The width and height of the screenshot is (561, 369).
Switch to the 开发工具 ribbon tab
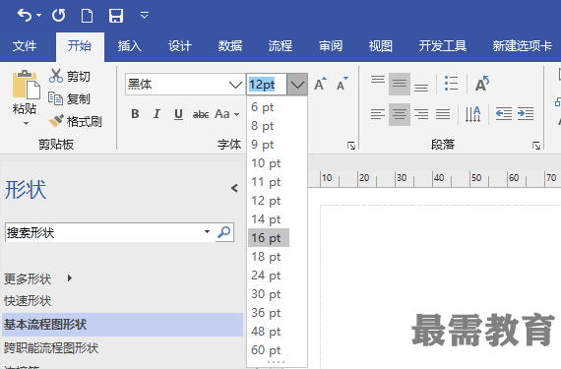click(x=443, y=46)
